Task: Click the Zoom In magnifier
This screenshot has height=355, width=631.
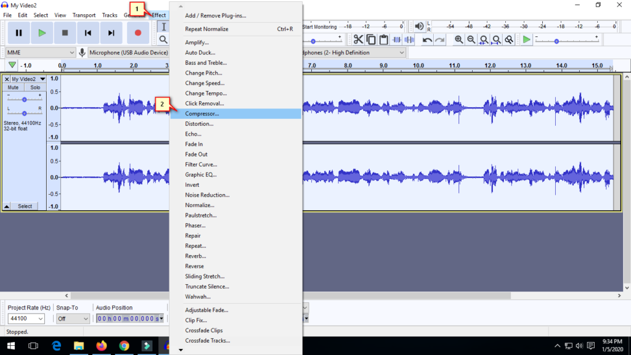Action: (459, 39)
